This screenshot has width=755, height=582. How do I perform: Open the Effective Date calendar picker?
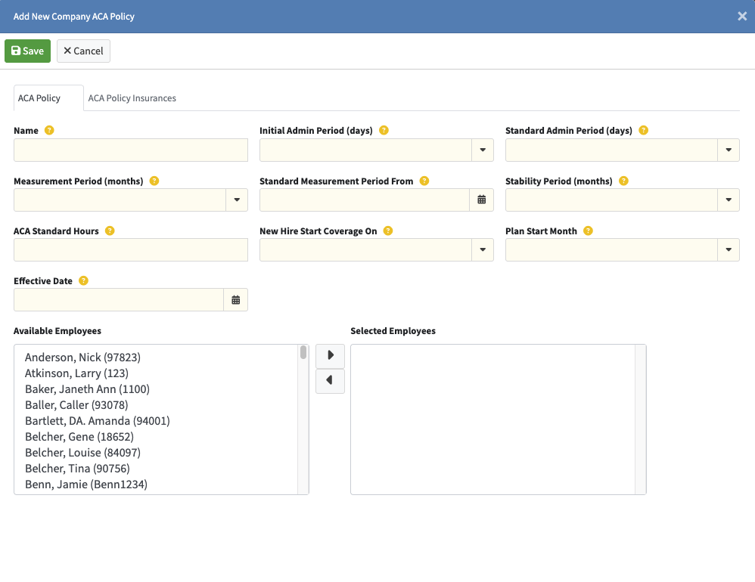tap(236, 300)
